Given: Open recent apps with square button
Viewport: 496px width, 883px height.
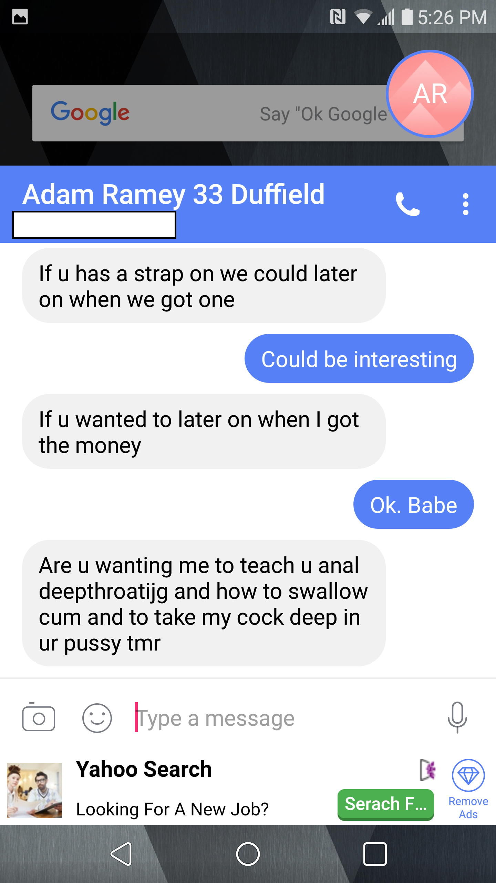Looking at the screenshot, I should click(375, 854).
